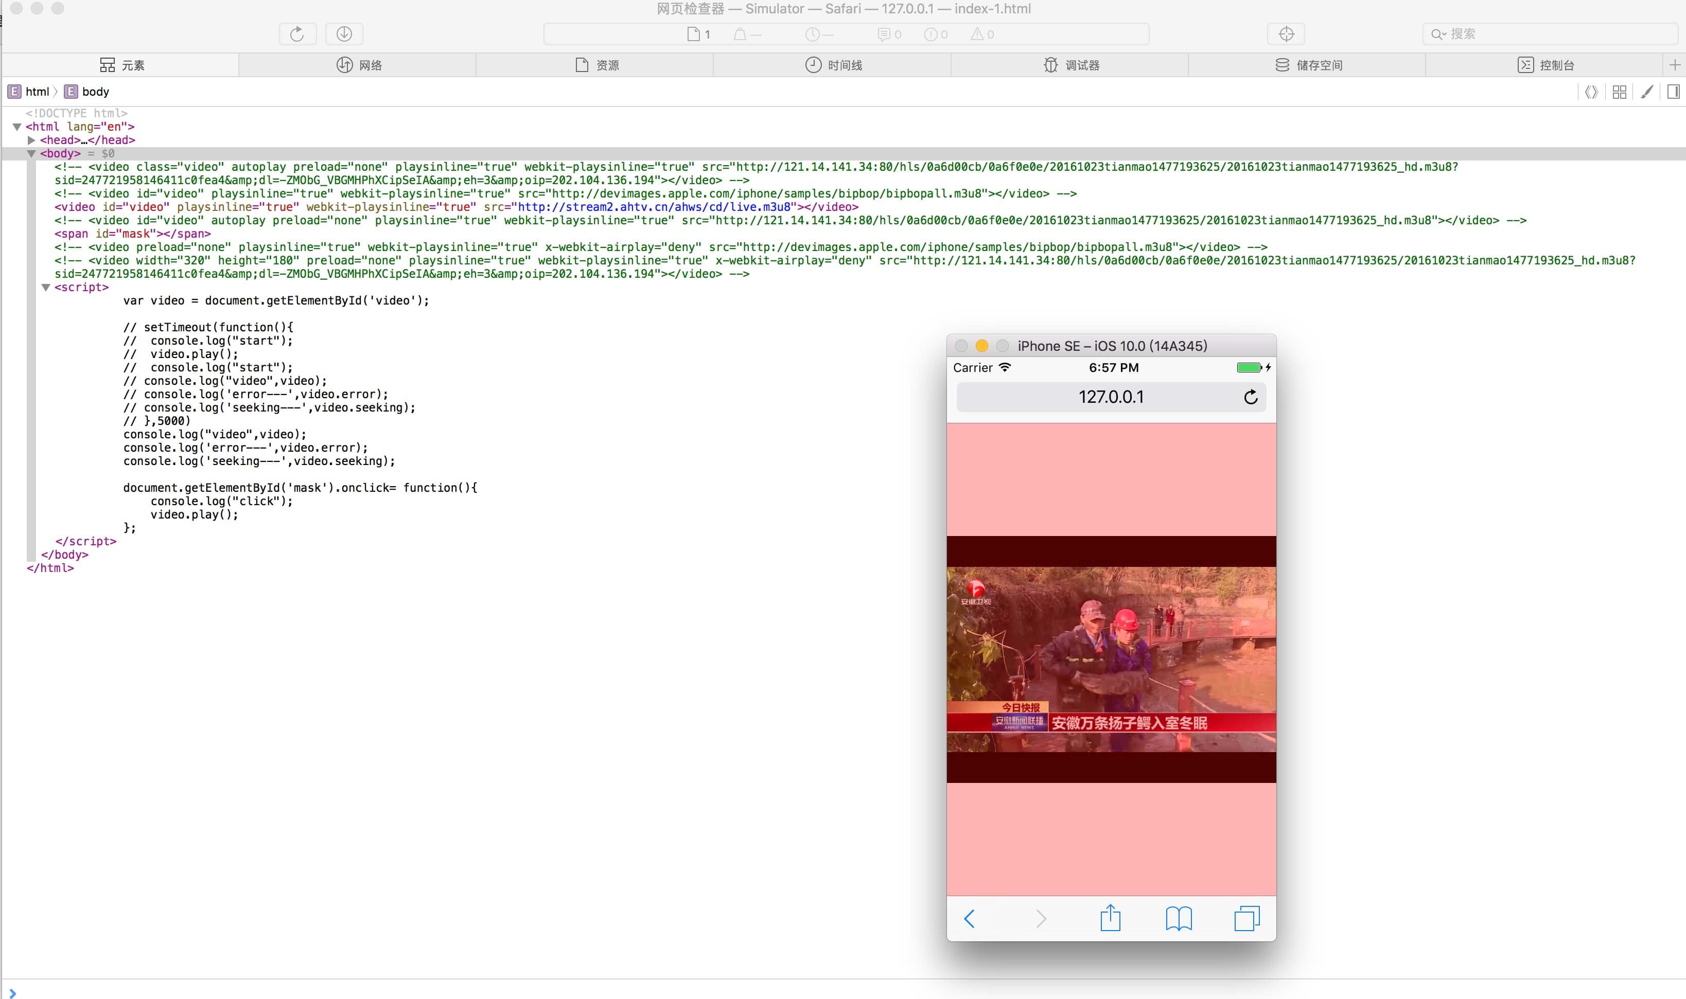Viewport: 1686px width, 999px height.
Task: Tap the 127.0.0.1 address bar in simulator
Action: coord(1111,397)
